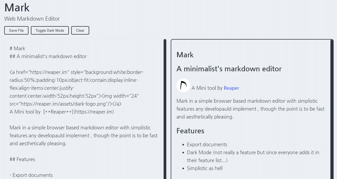This screenshot has width=337, height=179.
Task: Clear the markdown editor content
Action: [x=80, y=30]
